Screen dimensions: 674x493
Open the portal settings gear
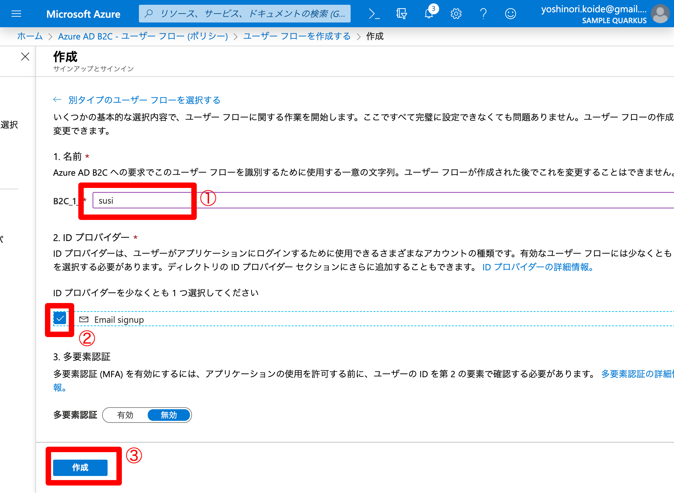(456, 14)
